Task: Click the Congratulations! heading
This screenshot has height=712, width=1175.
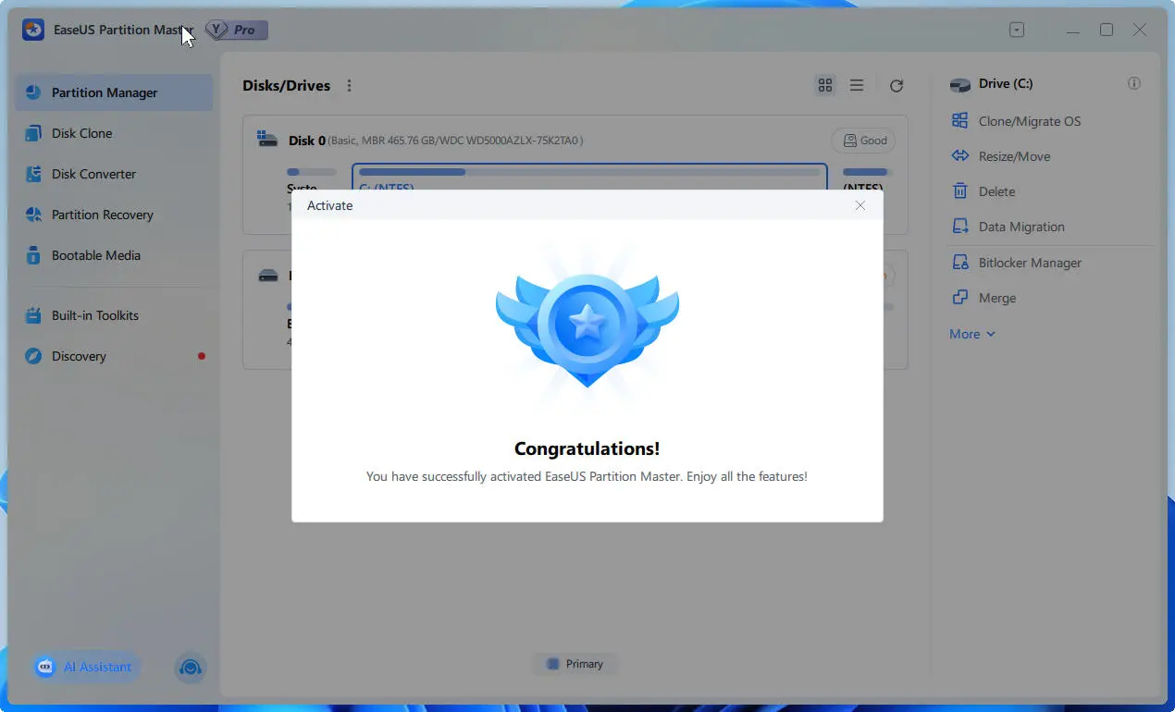Action: [587, 449]
